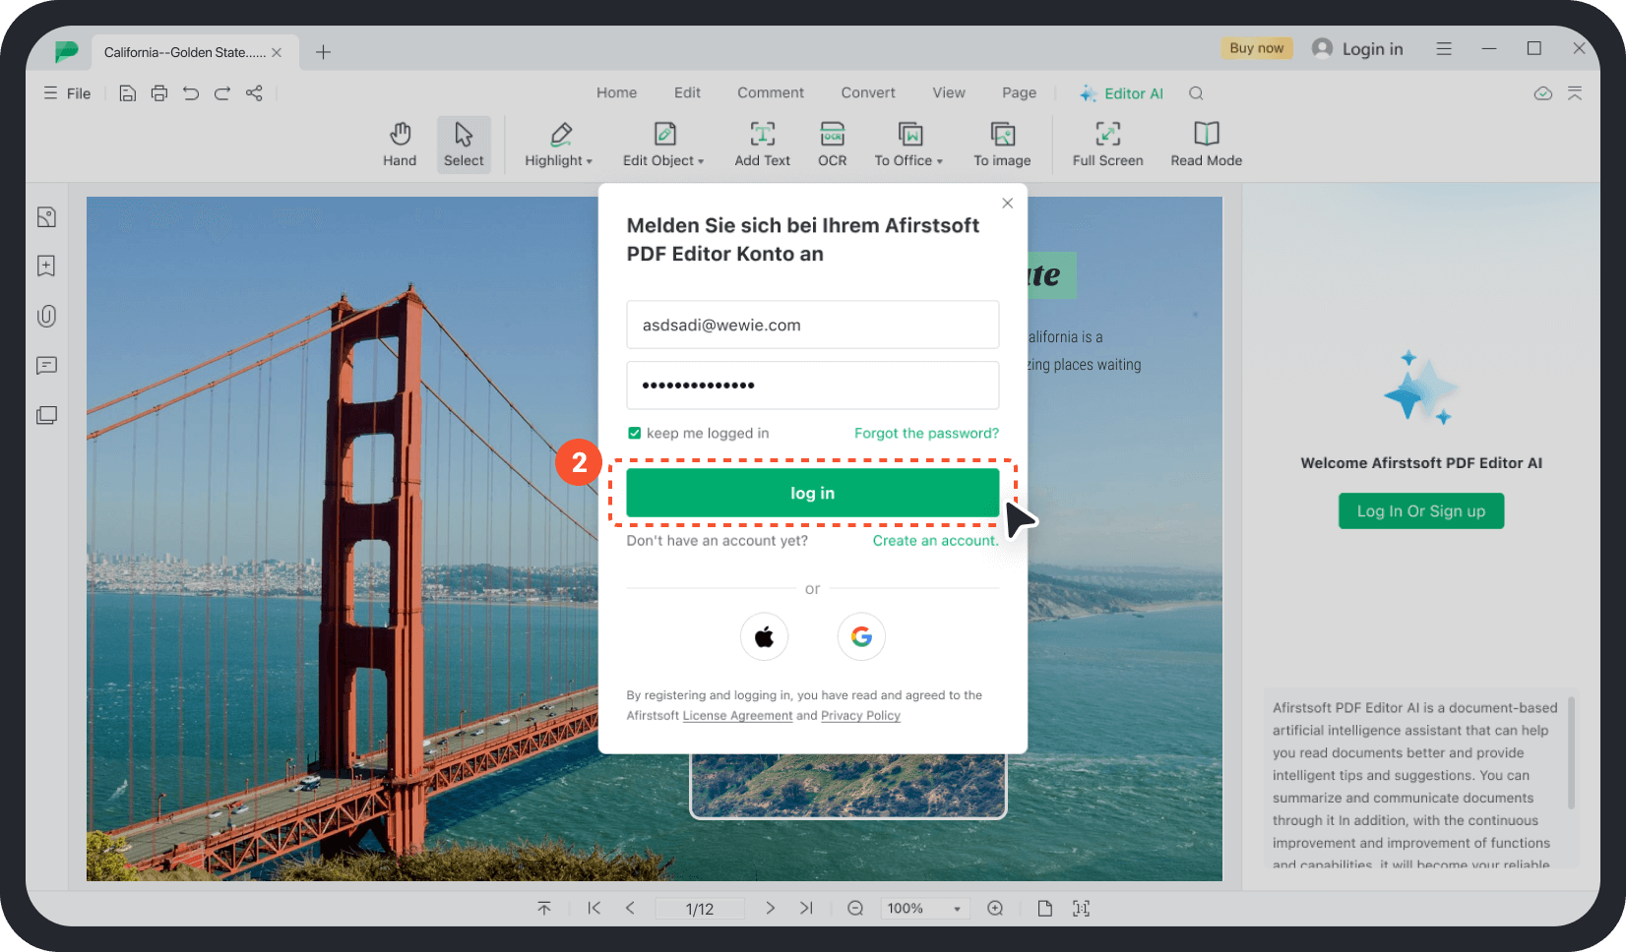The width and height of the screenshot is (1626, 952).
Task: Open the Privacy Policy link
Action: click(x=860, y=716)
